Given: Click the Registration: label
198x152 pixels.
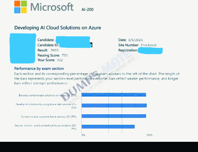Looking at the screenshot, I should click(128, 50).
